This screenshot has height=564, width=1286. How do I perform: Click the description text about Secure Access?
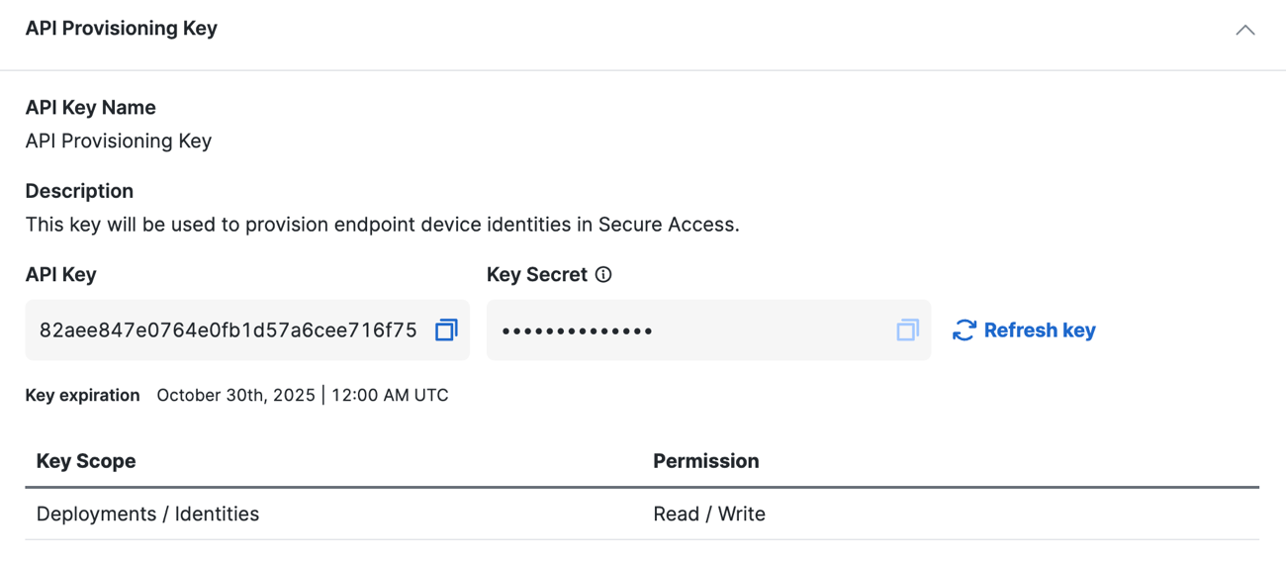pyautogui.click(x=382, y=225)
